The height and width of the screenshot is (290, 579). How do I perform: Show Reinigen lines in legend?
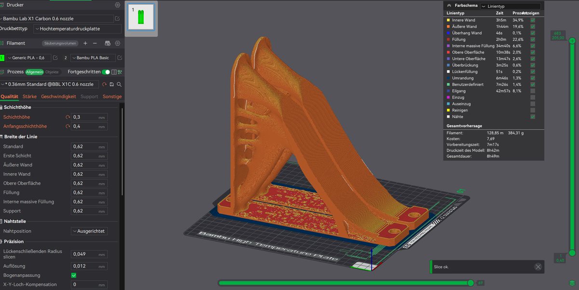point(533,110)
